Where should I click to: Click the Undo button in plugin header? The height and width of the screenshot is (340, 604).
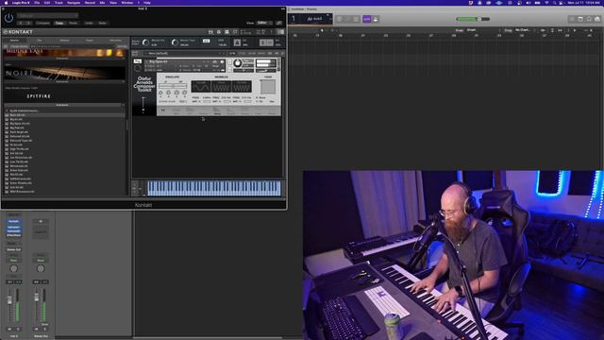coord(89,23)
